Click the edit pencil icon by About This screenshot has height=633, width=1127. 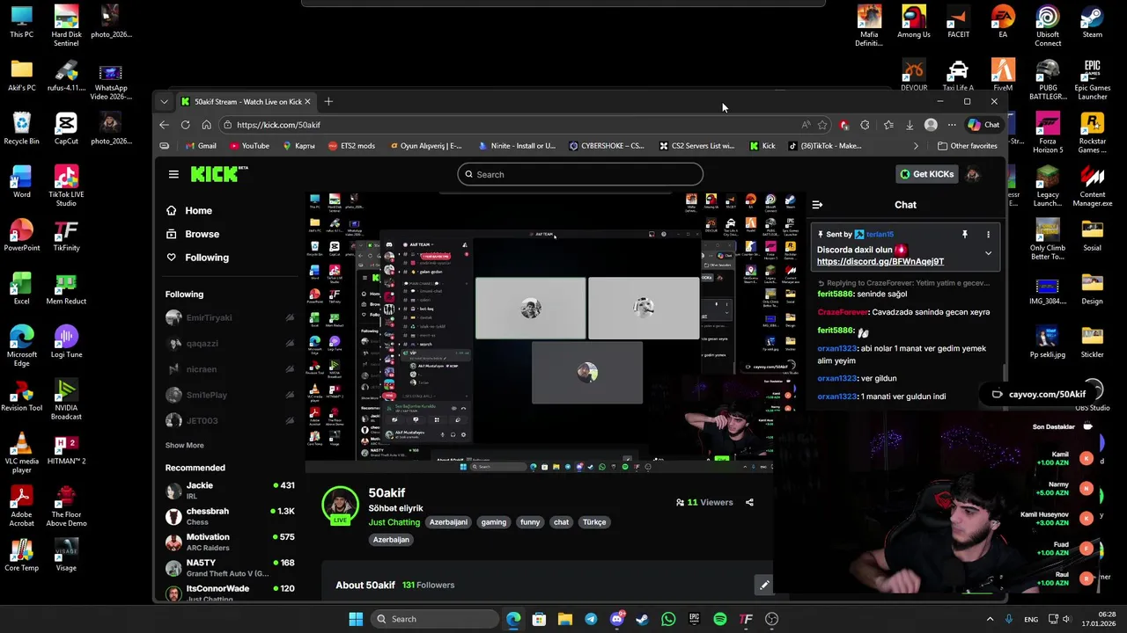[x=764, y=585]
